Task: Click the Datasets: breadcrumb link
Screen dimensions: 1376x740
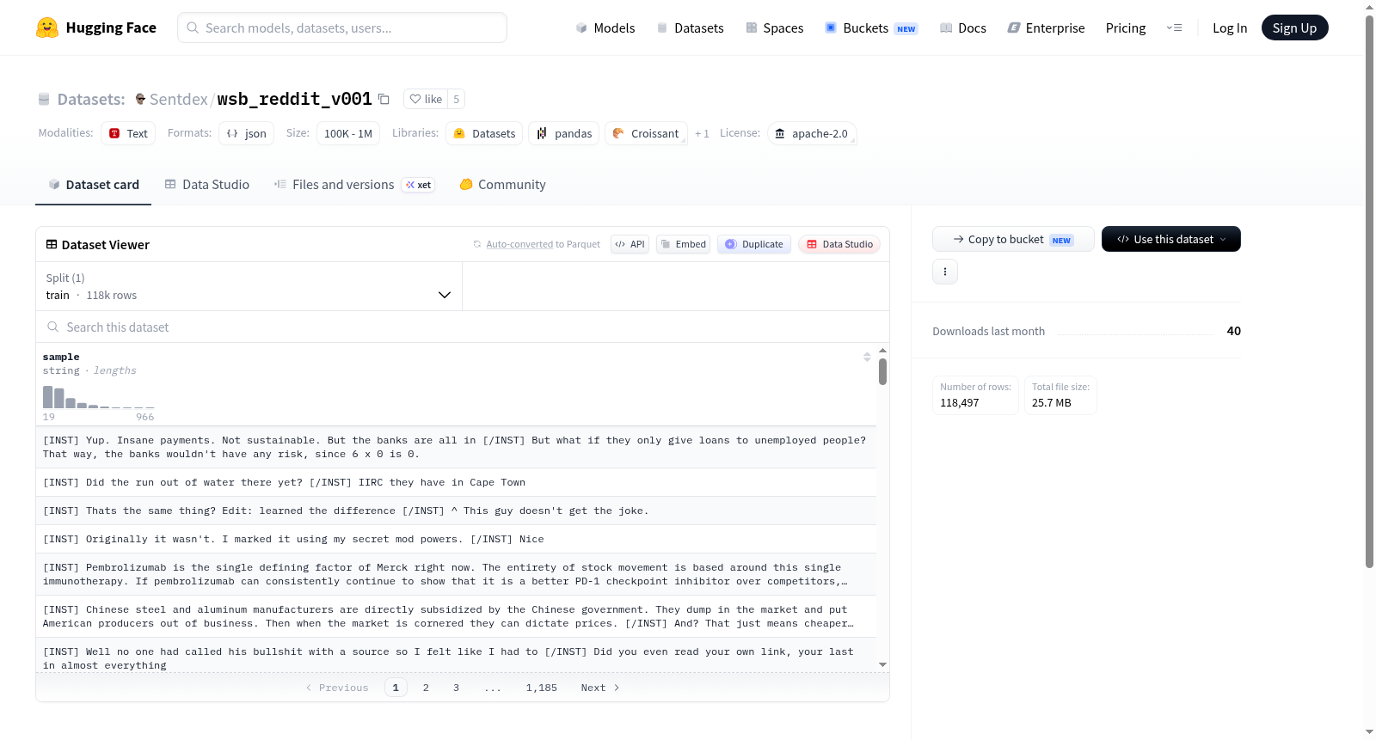Action: tap(90, 99)
